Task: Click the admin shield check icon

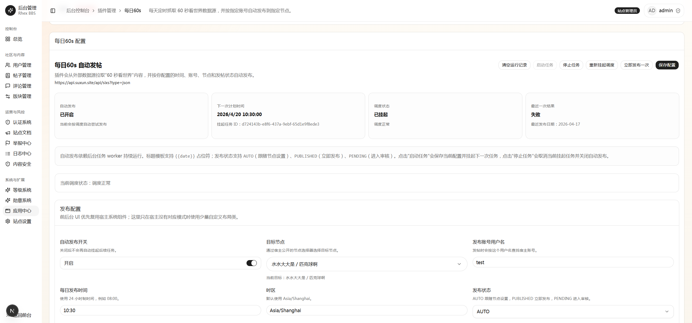Action: point(678,11)
